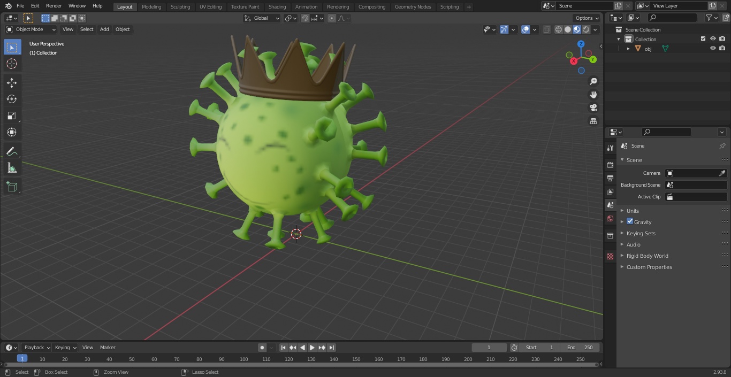Open the Options dropdown
The width and height of the screenshot is (731, 377).
(587, 18)
